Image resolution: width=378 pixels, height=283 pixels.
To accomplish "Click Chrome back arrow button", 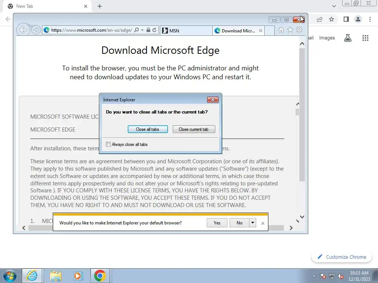I will pos(8,19).
